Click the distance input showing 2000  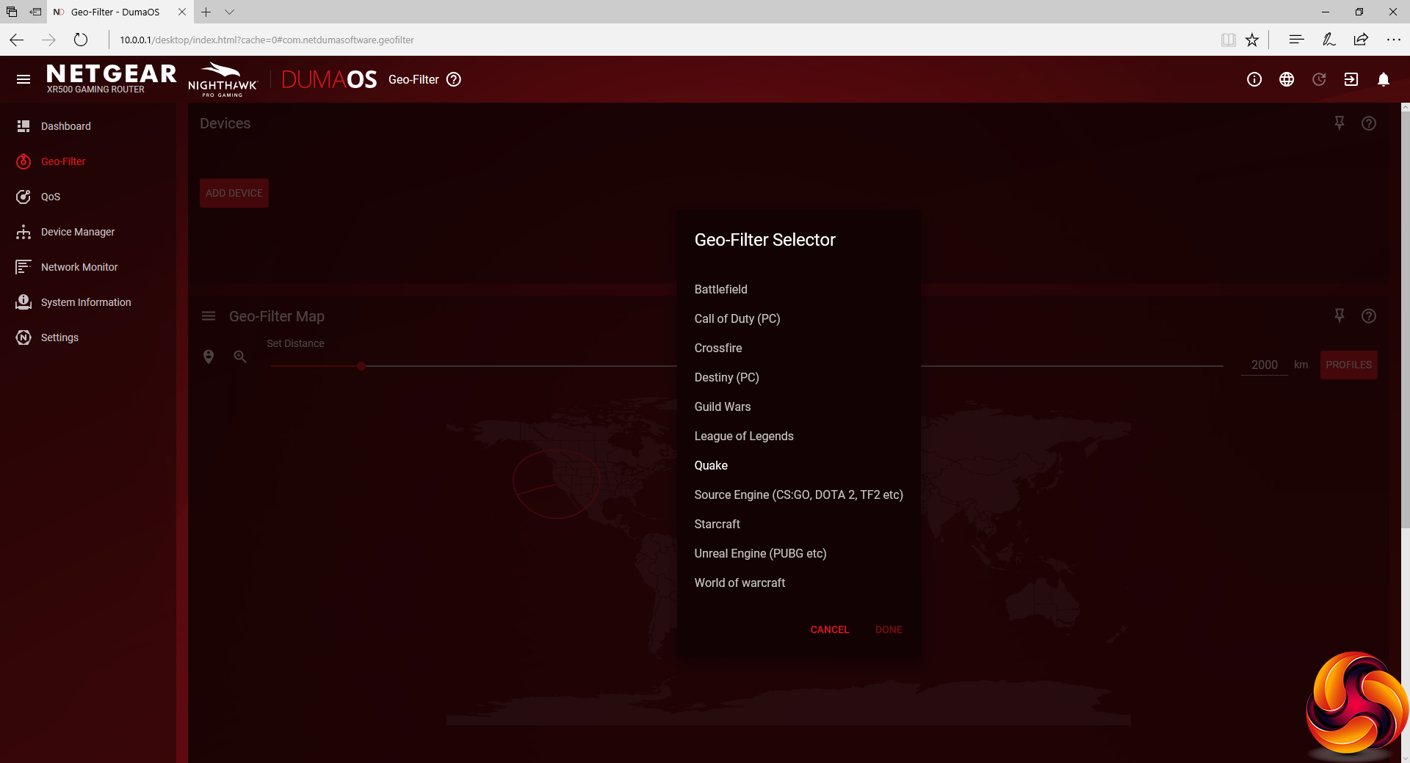click(1264, 365)
